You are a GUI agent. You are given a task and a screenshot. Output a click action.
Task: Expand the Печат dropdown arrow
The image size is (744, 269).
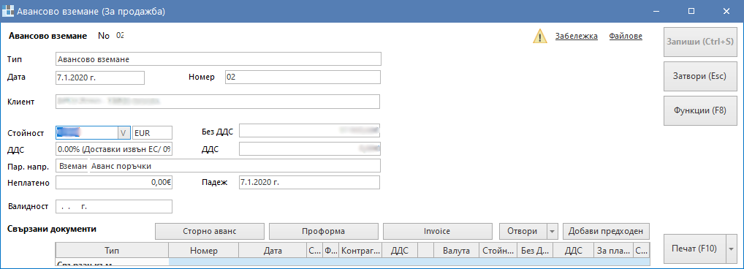731,249
